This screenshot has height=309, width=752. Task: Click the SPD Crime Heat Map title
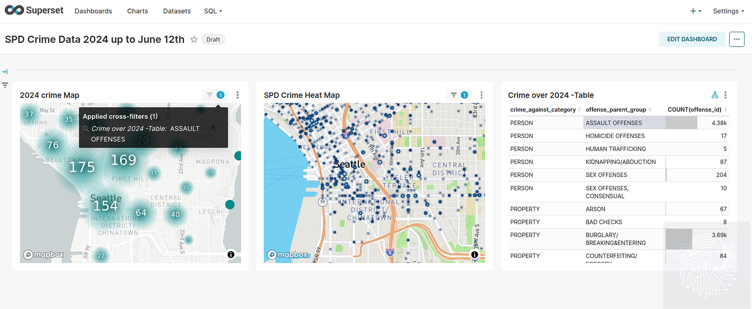click(x=302, y=95)
